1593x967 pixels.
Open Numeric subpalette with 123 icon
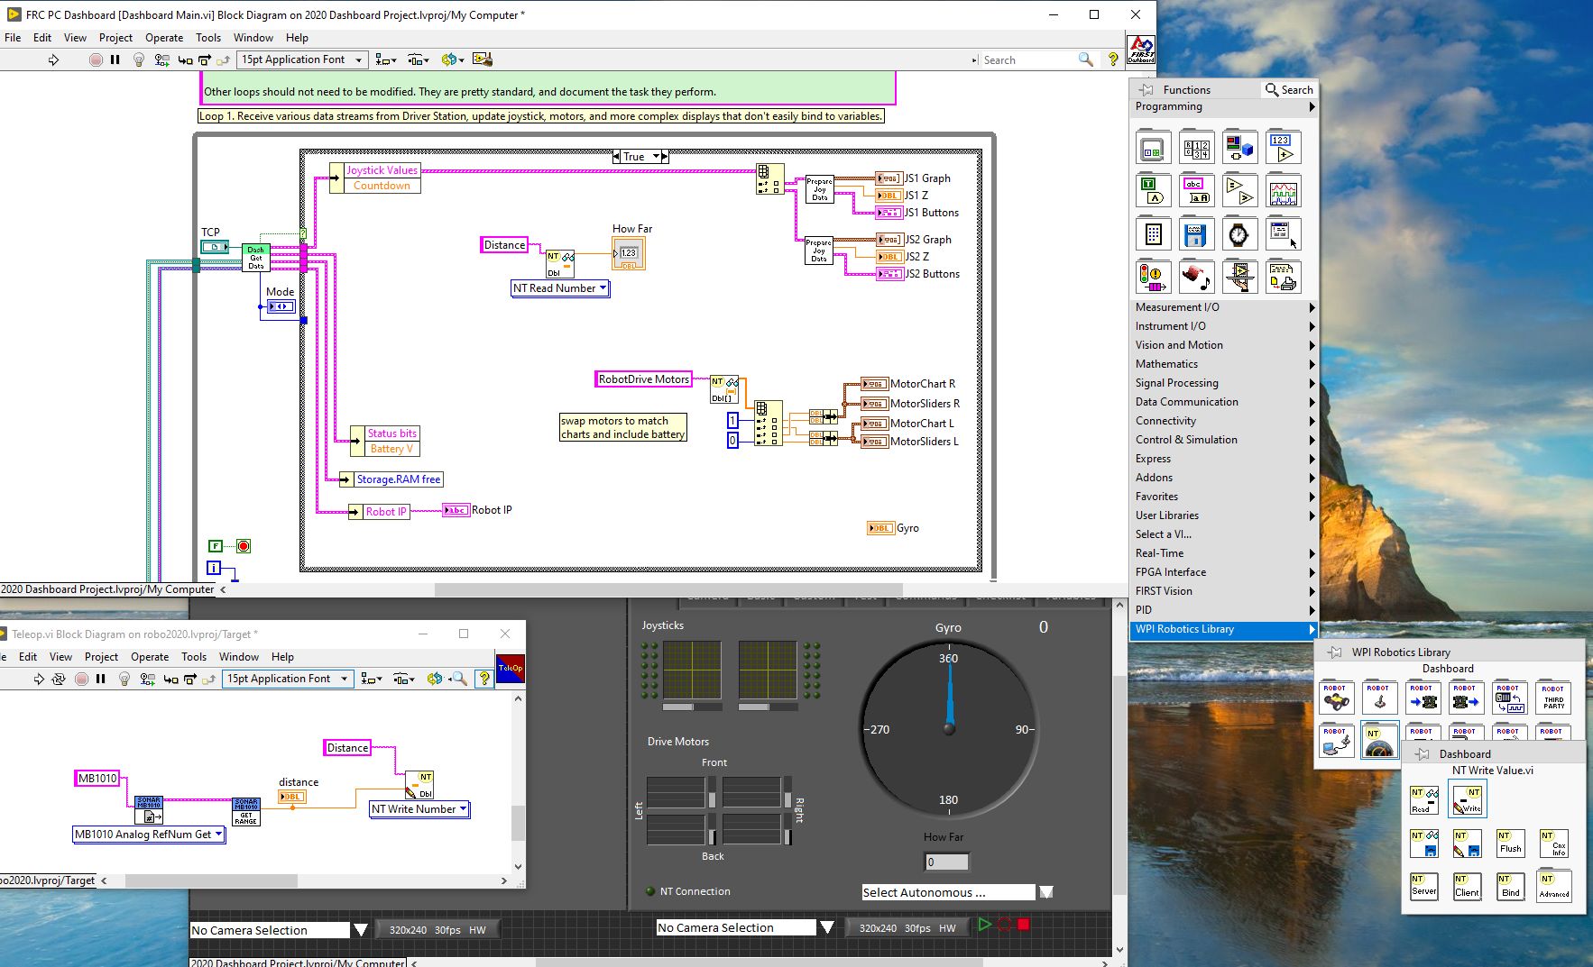pos(1283,148)
